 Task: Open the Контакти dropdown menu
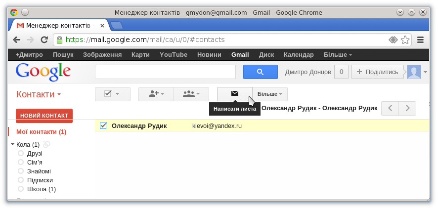click(39, 94)
